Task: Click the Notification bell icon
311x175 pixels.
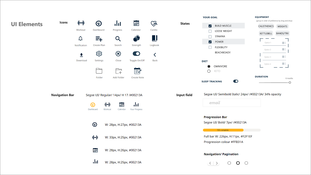Action: pos(80,39)
